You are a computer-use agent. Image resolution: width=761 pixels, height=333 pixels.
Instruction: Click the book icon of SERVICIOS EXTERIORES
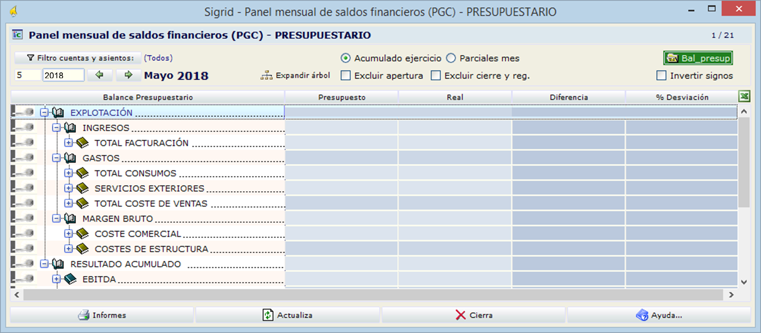[83, 188]
